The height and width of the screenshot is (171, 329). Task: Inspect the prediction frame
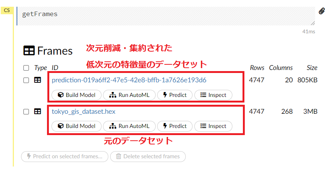point(213,95)
